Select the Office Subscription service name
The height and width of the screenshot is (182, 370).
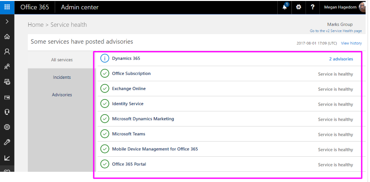pos(131,73)
